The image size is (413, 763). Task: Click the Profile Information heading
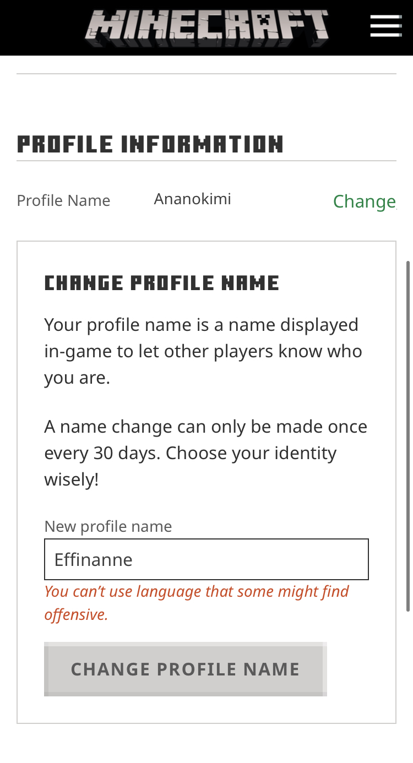pyautogui.click(x=150, y=144)
